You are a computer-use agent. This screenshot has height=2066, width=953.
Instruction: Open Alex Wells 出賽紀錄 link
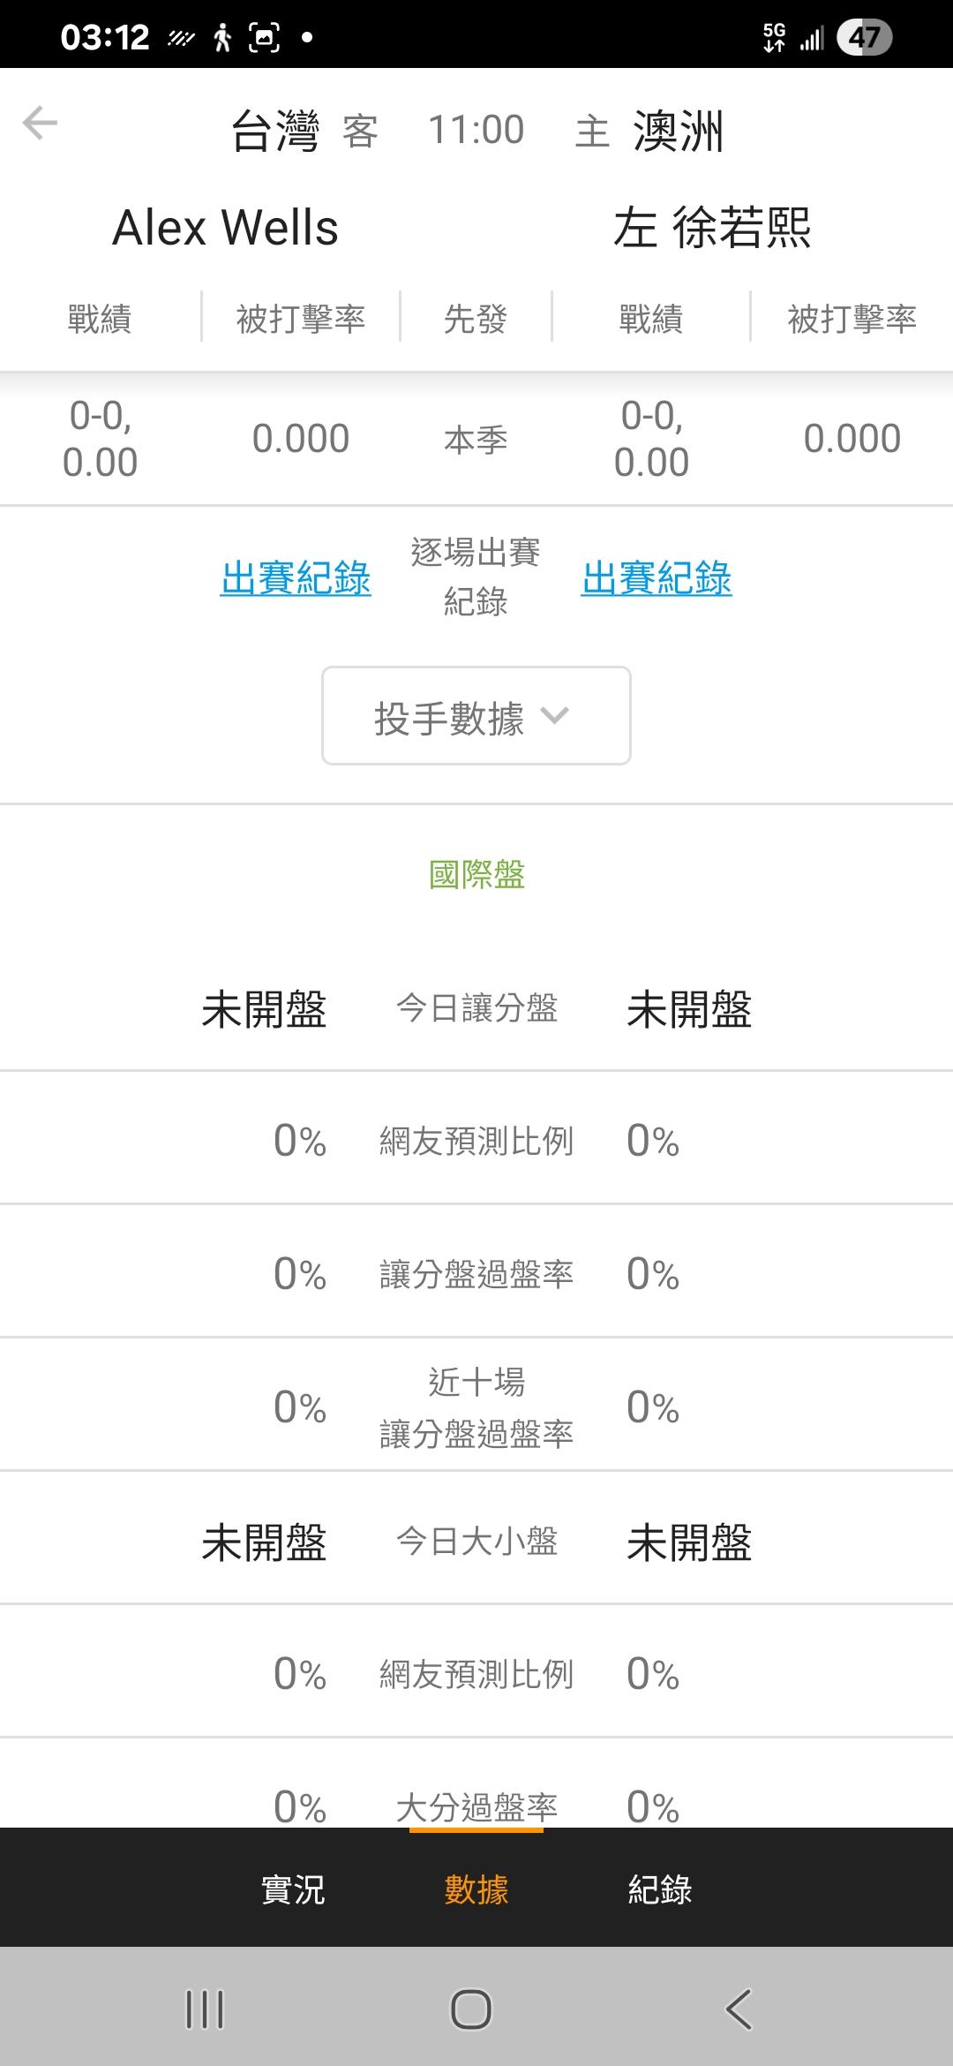click(296, 578)
